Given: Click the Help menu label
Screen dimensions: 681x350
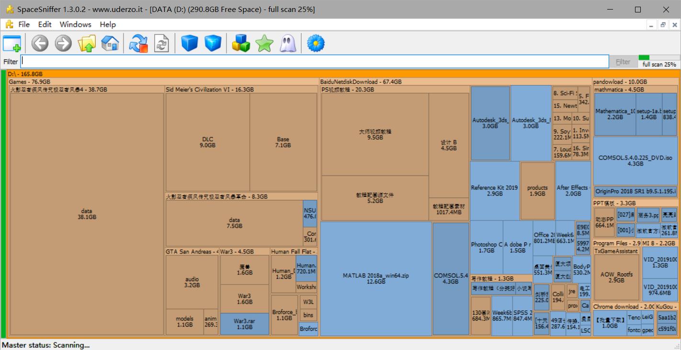Looking at the screenshot, I should point(107,24).
